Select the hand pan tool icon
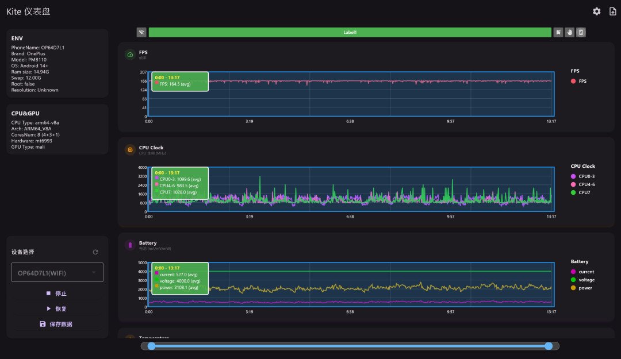Image resolution: width=621 pixels, height=359 pixels. point(569,33)
